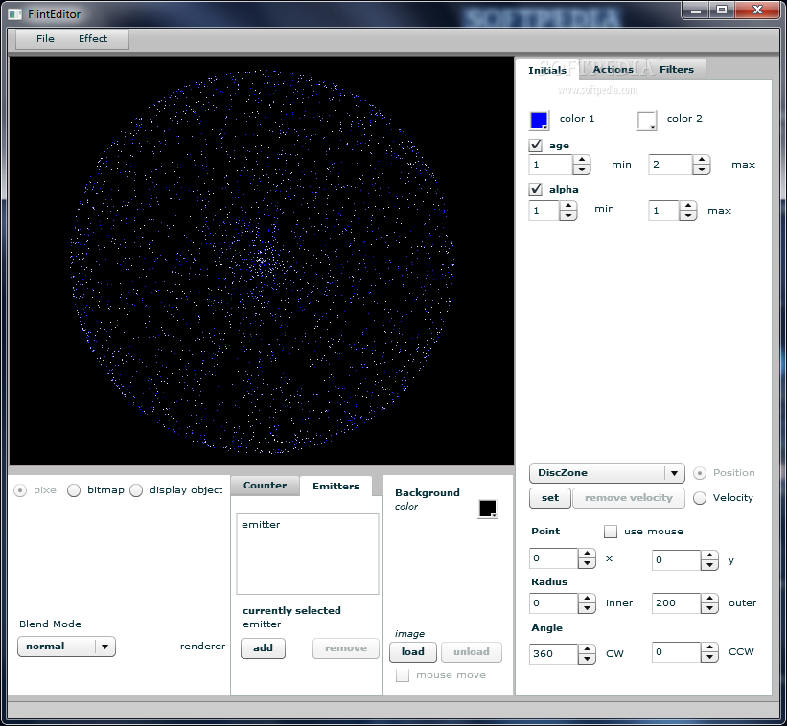Click the CW Angle input field
This screenshot has width=787, height=726.
[x=554, y=654]
